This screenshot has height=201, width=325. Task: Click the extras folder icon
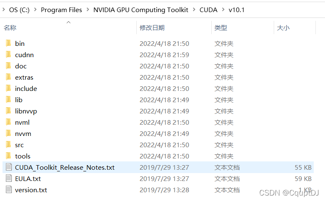tap(8, 77)
